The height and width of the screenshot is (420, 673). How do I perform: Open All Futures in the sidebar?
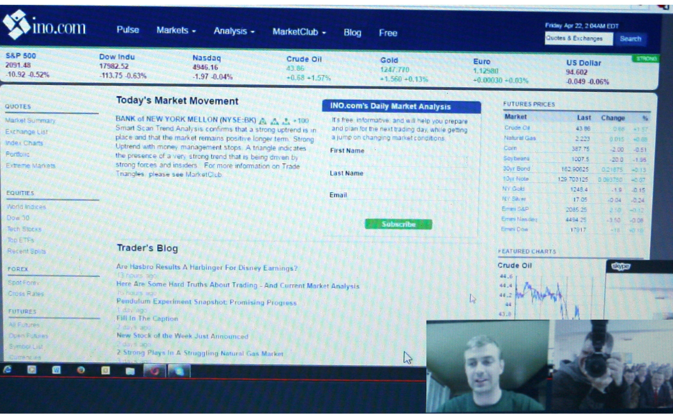coord(24,325)
